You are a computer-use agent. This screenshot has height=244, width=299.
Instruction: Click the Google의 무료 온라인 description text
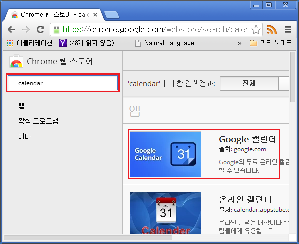[x=254, y=166]
